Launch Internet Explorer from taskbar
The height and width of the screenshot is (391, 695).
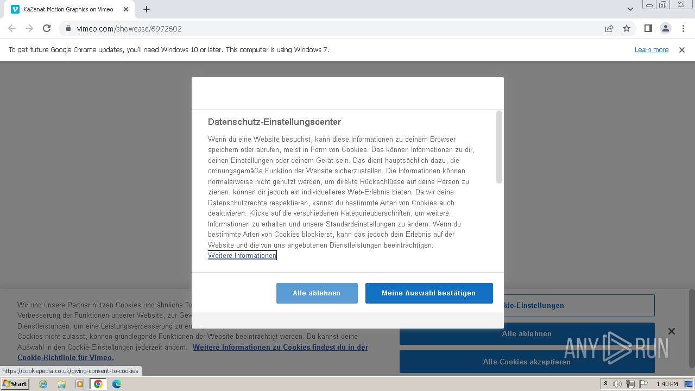click(43, 384)
